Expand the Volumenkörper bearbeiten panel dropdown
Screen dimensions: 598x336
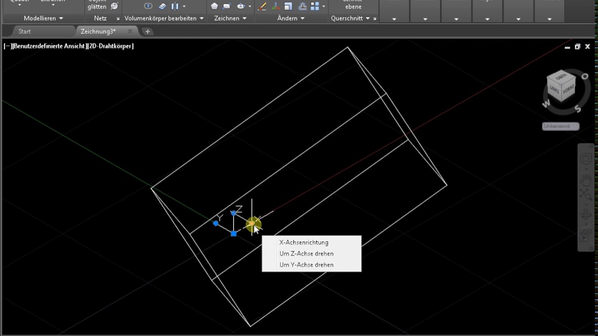click(x=201, y=18)
